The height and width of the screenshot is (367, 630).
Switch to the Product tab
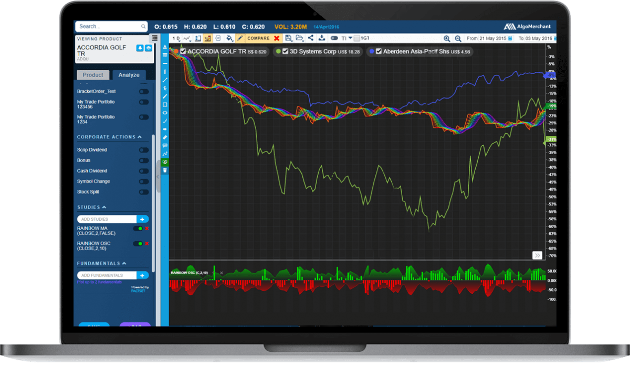[93, 75]
